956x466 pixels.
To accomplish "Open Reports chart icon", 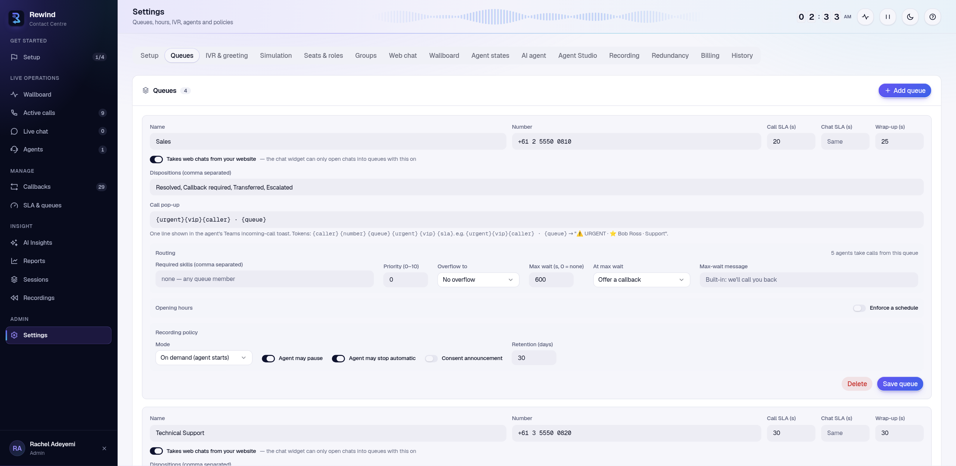I will (14, 261).
